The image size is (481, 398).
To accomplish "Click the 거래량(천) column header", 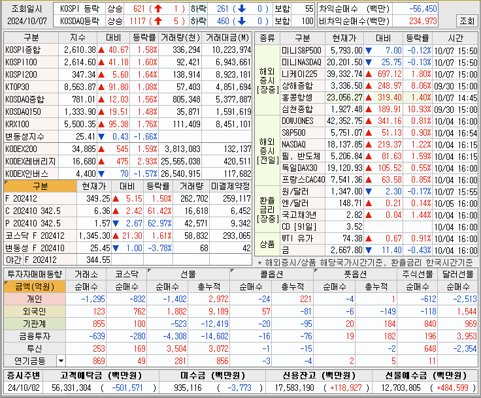I will click(x=180, y=38).
